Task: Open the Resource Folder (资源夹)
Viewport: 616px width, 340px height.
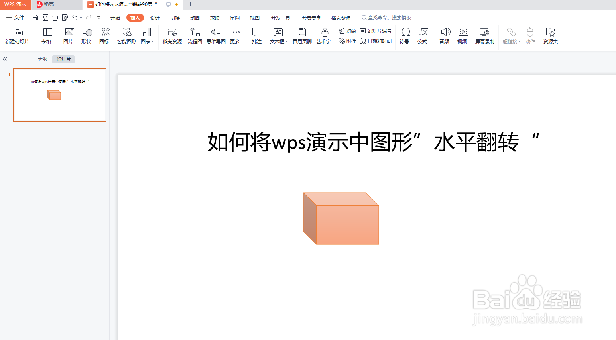Action: coord(551,36)
